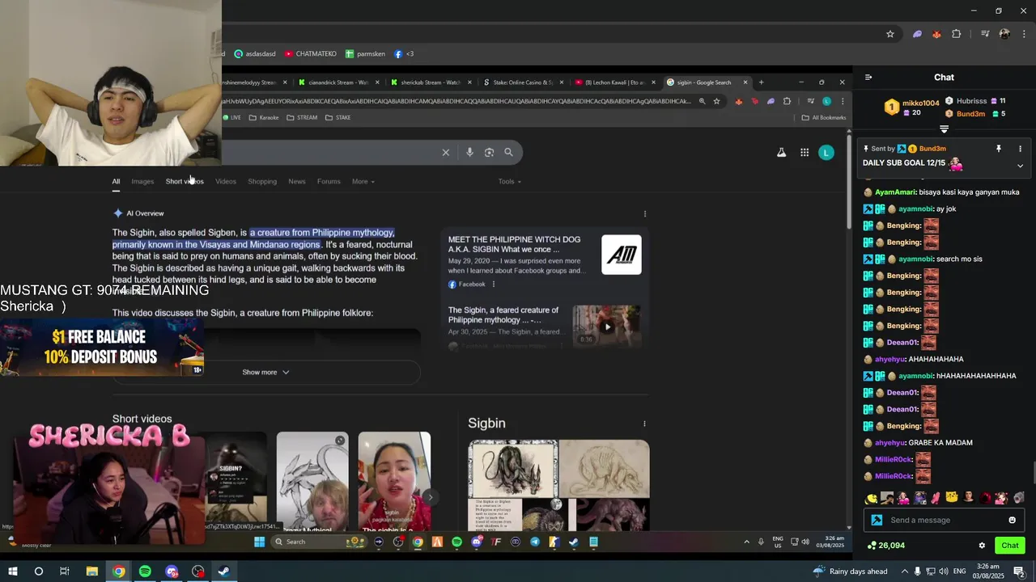Image resolution: width=1036 pixels, height=582 pixels.
Task: Switch to the sherickab Stream browser tab
Action: (430, 82)
